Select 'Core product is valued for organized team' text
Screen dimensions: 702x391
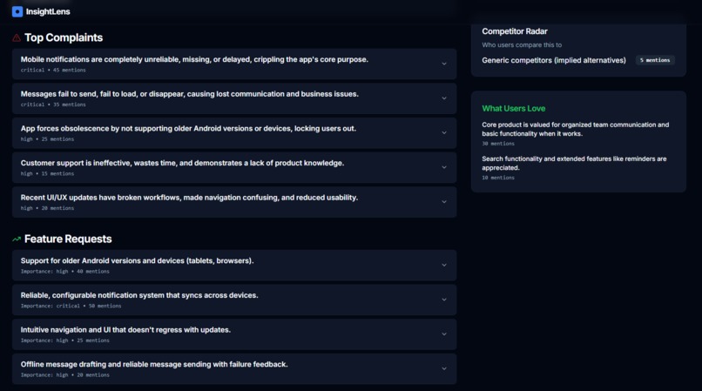576,129
